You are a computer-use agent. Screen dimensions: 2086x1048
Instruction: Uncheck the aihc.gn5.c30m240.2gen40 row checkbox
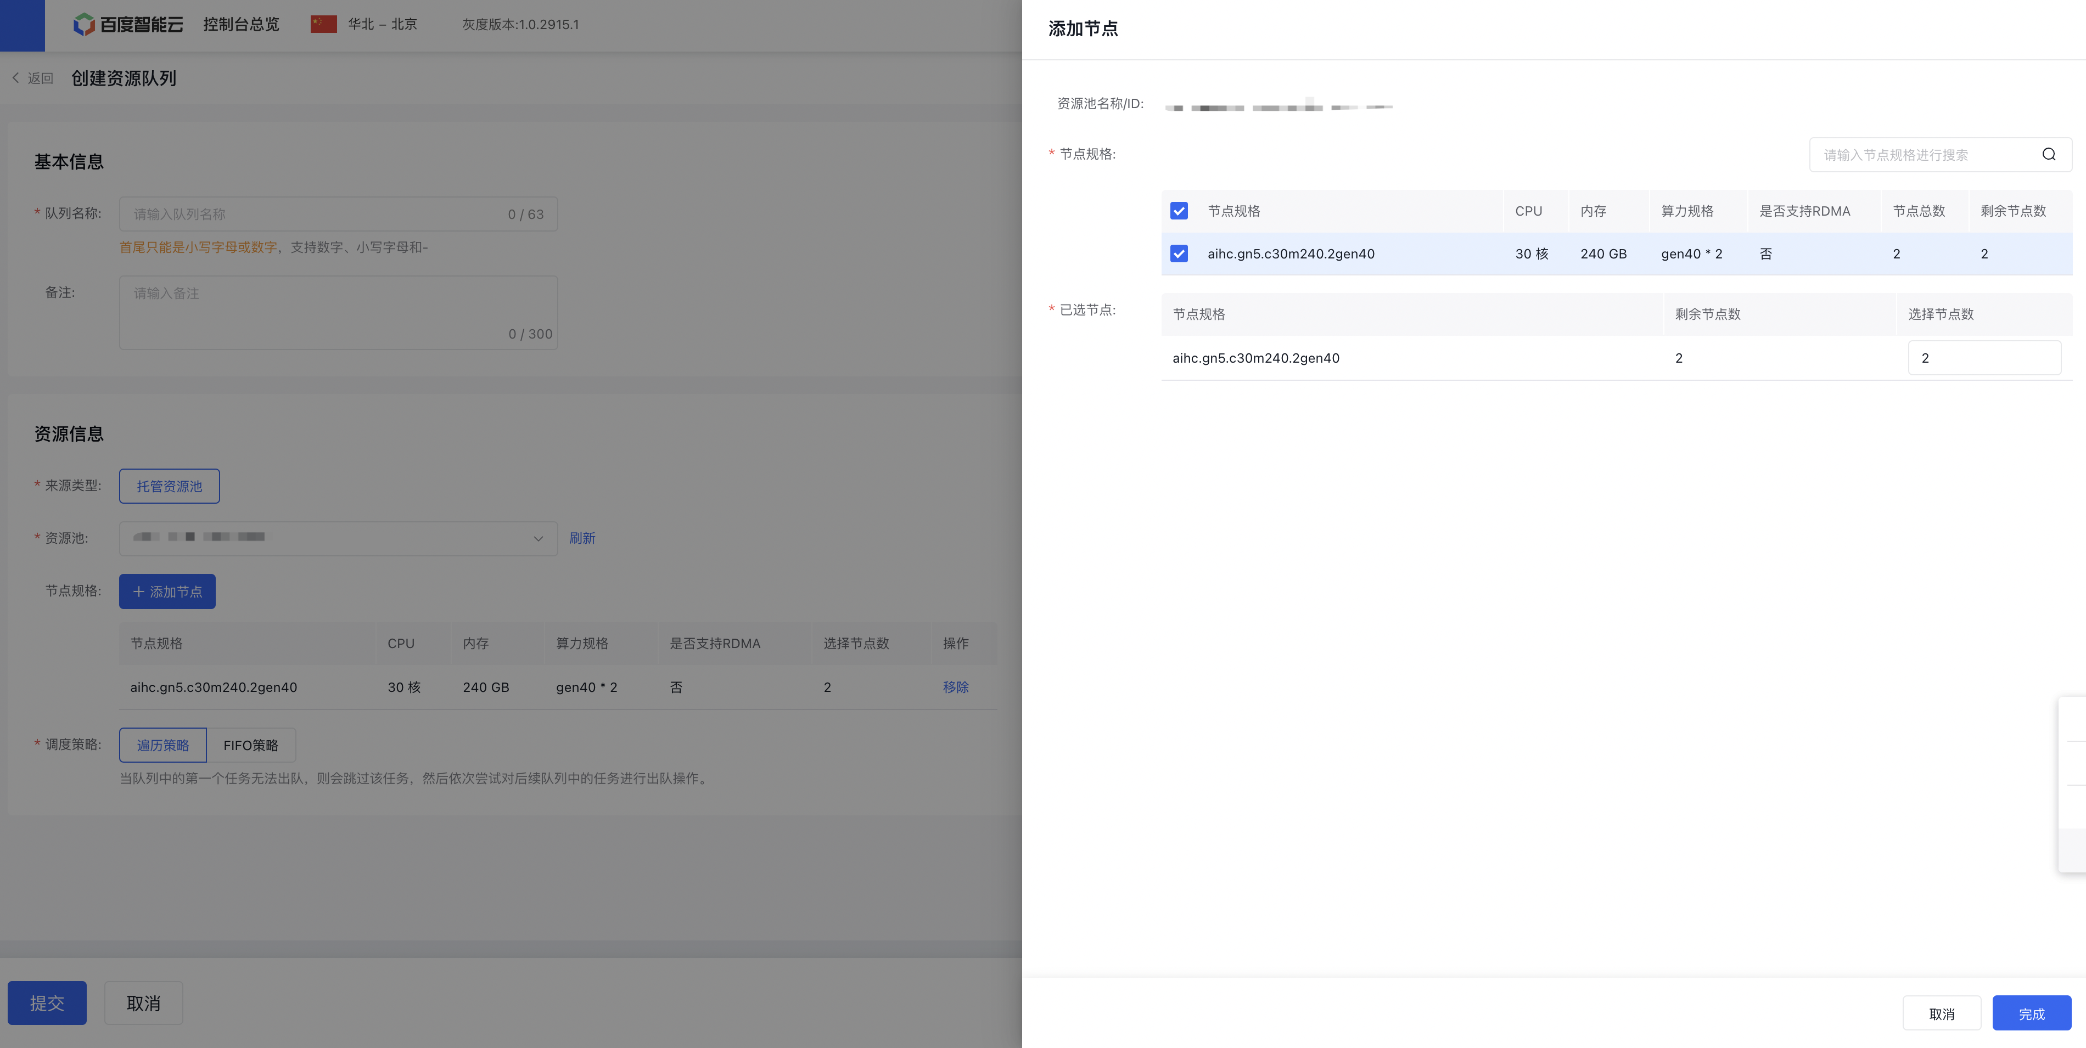point(1179,254)
